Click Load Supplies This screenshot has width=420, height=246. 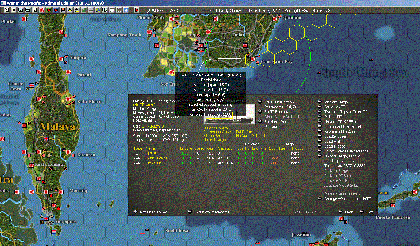[x=335, y=136]
